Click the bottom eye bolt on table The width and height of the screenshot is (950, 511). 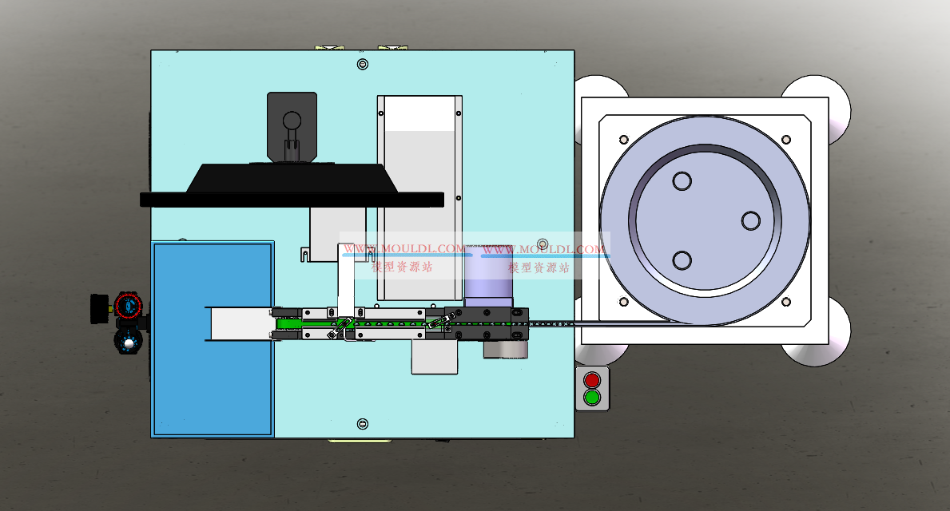(363, 423)
